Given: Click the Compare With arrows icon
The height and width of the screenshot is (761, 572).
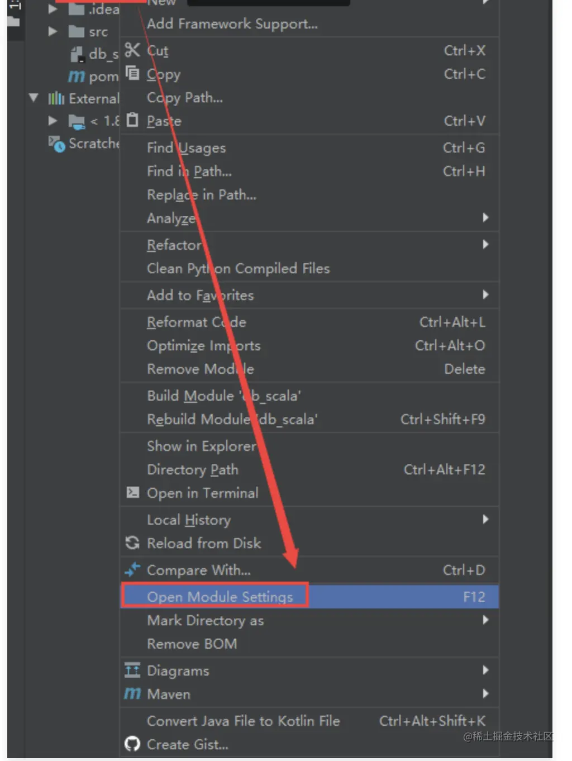Looking at the screenshot, I should tap(132, 569).
